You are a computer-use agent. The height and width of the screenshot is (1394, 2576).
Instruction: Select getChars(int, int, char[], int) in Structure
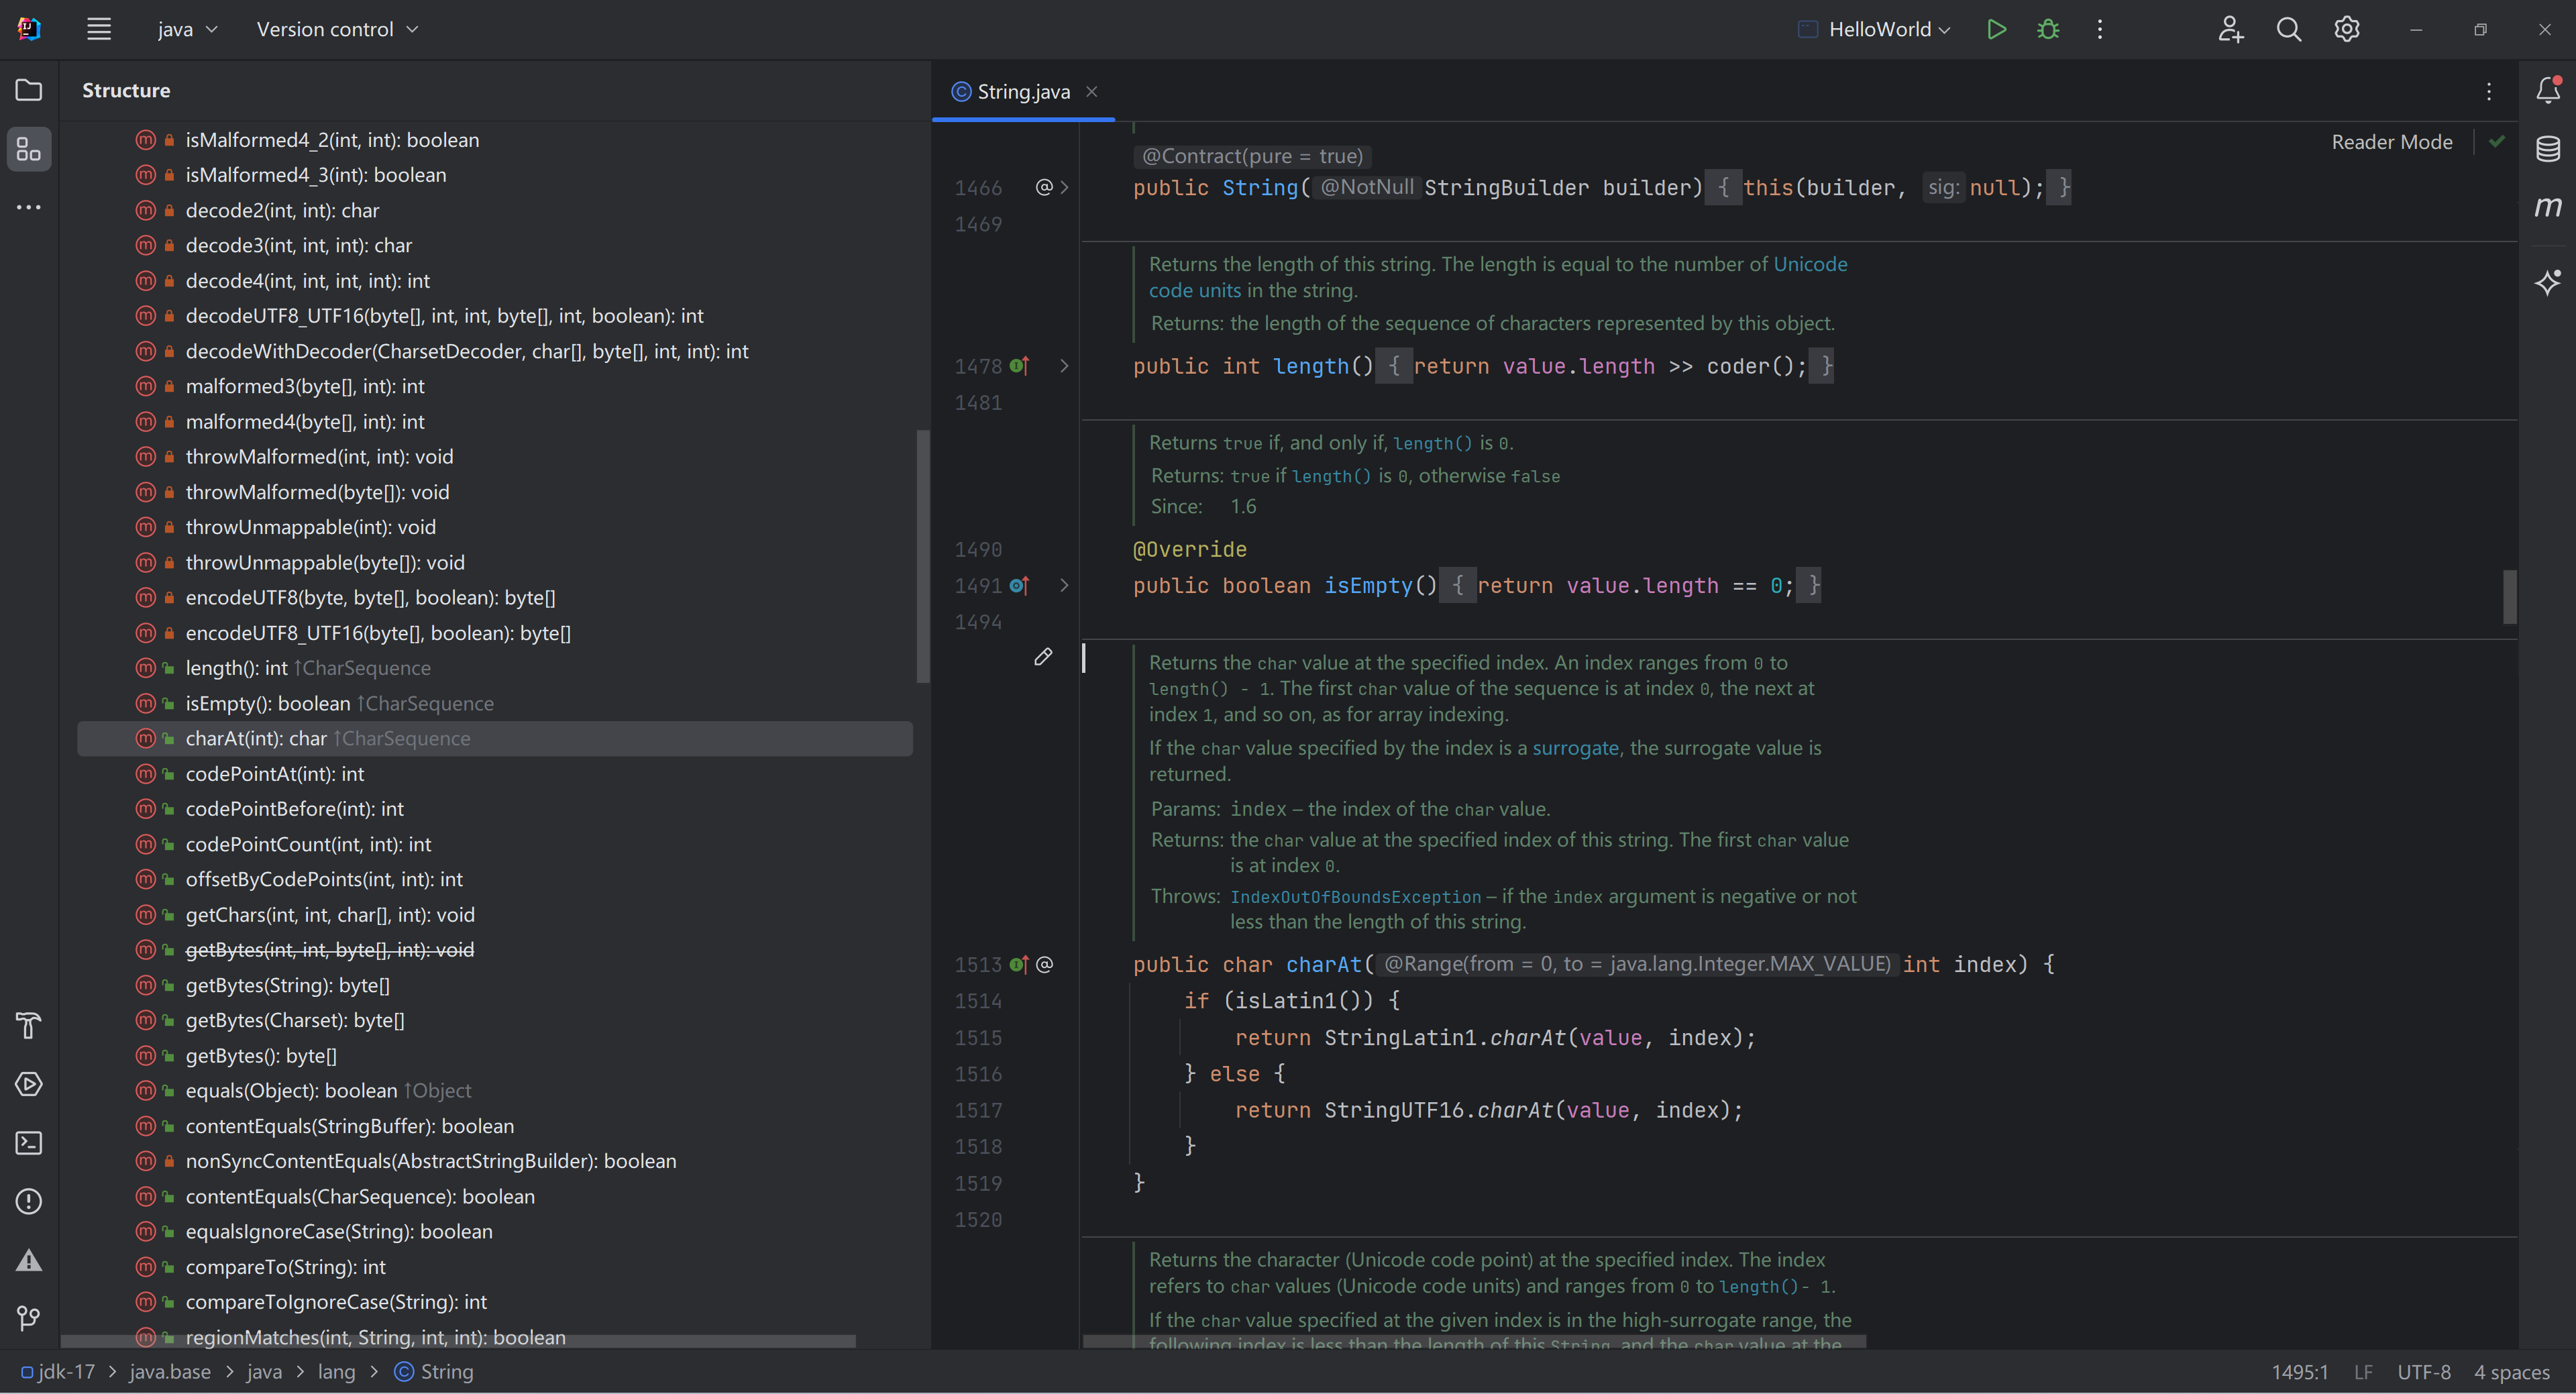click(x=494, y=915)
